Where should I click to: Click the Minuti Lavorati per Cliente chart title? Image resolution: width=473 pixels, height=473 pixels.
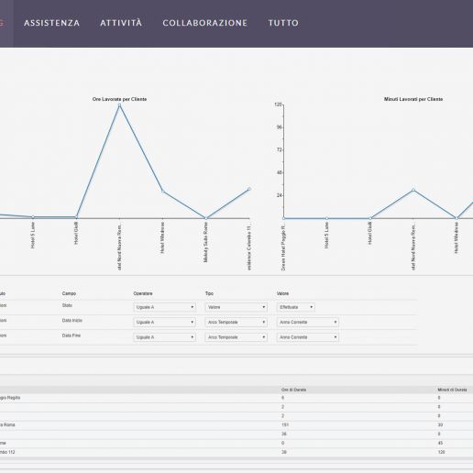413,99
